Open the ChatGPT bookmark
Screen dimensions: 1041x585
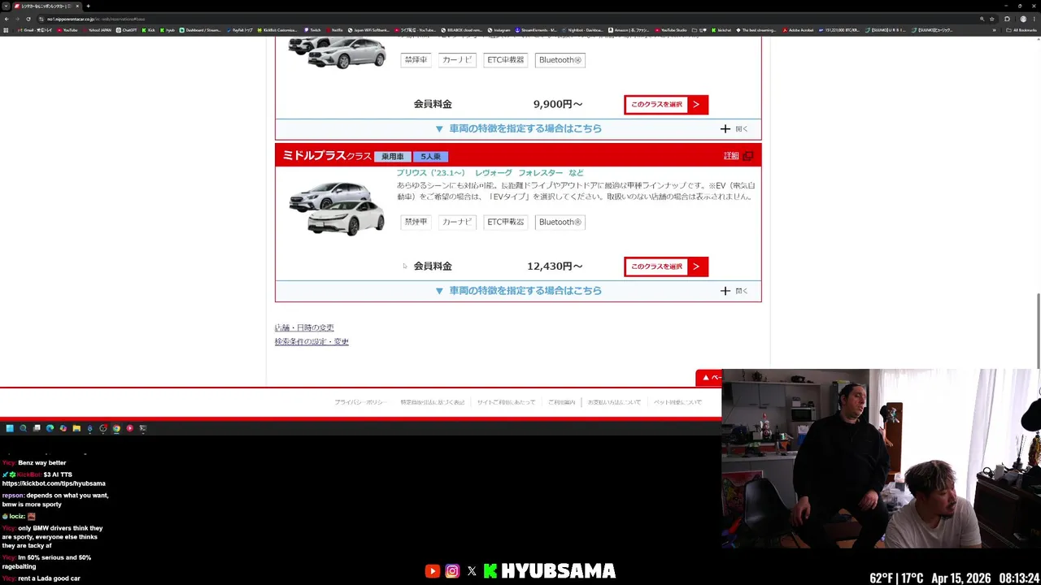point(127,30)
